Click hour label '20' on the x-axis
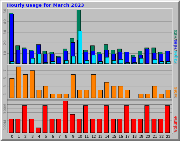The width and height of the screenshot is (180, 141). [148, 136]
